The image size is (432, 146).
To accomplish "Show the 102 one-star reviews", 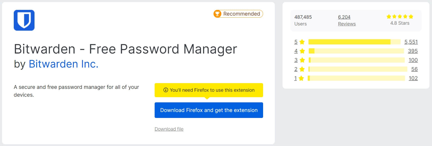I will point(413,78).
